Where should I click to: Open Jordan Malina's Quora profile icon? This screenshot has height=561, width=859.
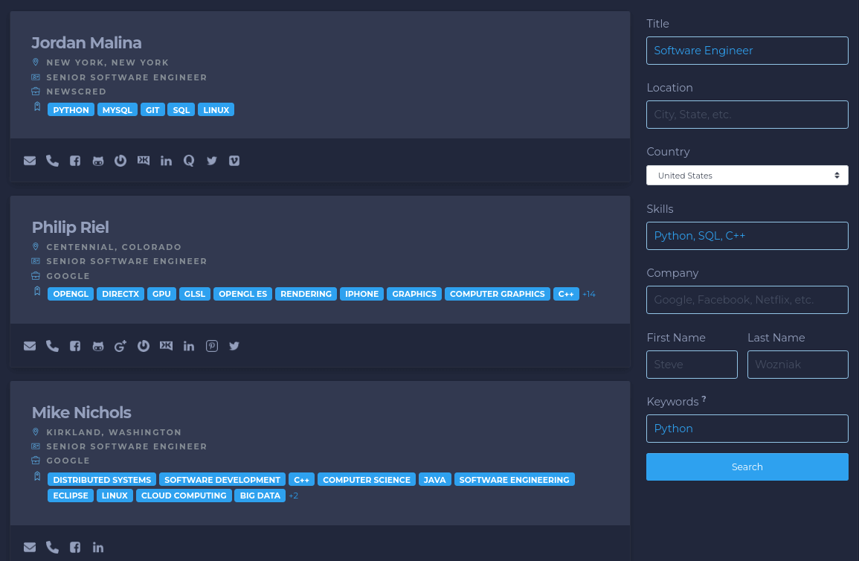coord(189,161)
